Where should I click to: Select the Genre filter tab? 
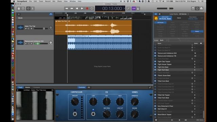click(x=179, y=18)
